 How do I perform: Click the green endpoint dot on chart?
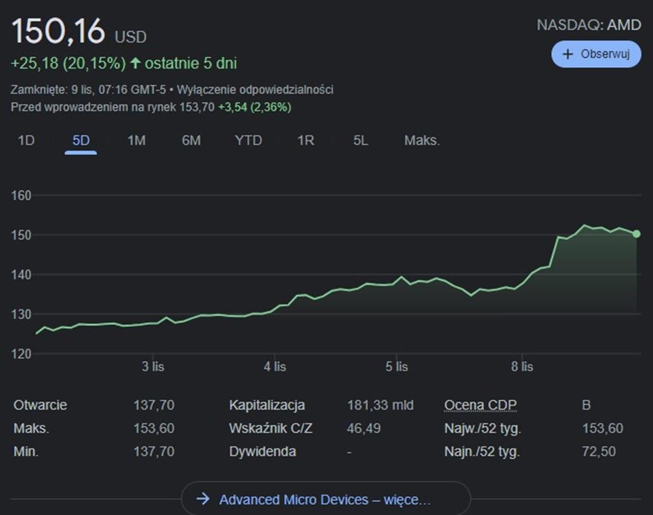636,233
